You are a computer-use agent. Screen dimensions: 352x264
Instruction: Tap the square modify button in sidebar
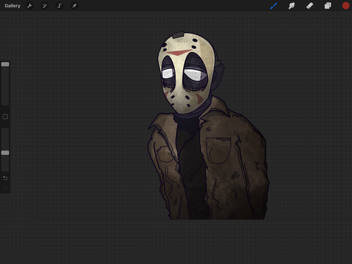point(5,117)
